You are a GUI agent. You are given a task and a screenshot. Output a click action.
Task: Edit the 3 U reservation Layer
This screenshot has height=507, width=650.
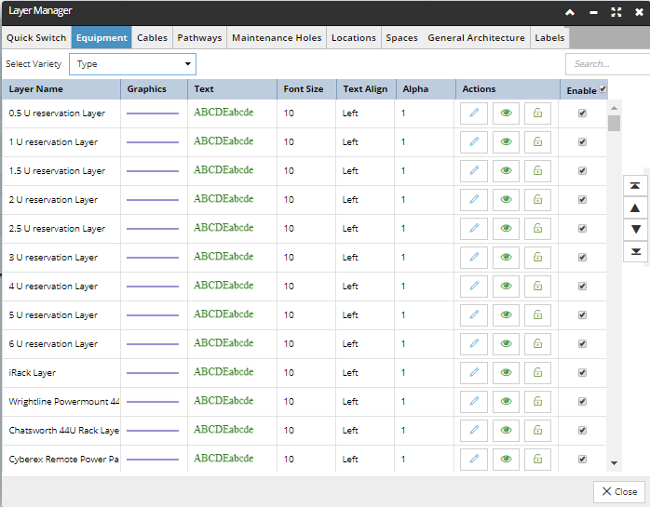pyautogui.click(x=474, y=258)
